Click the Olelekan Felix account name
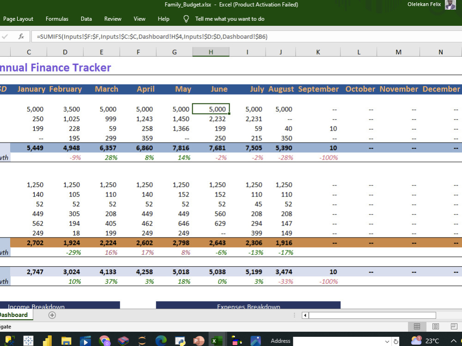Screen dimensions: 462x346 point(424,4)
